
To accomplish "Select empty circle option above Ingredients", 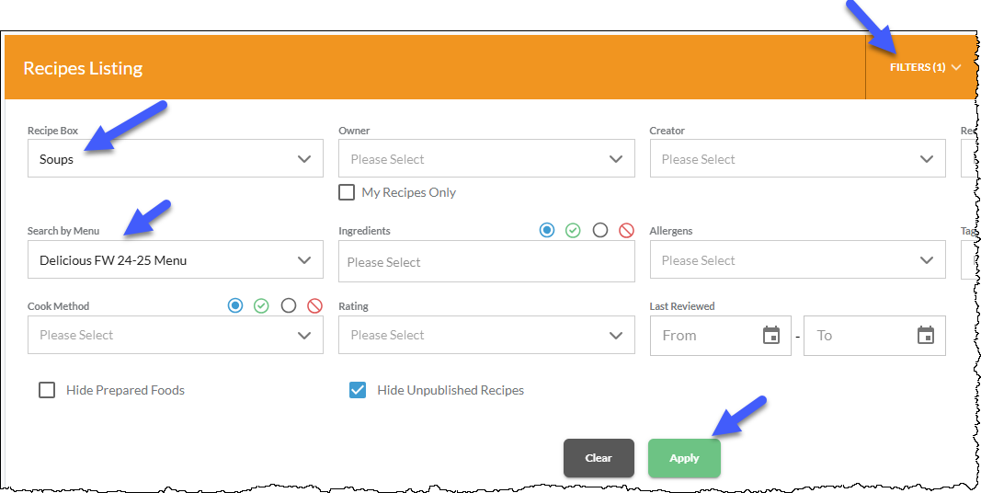I will 600,230.
